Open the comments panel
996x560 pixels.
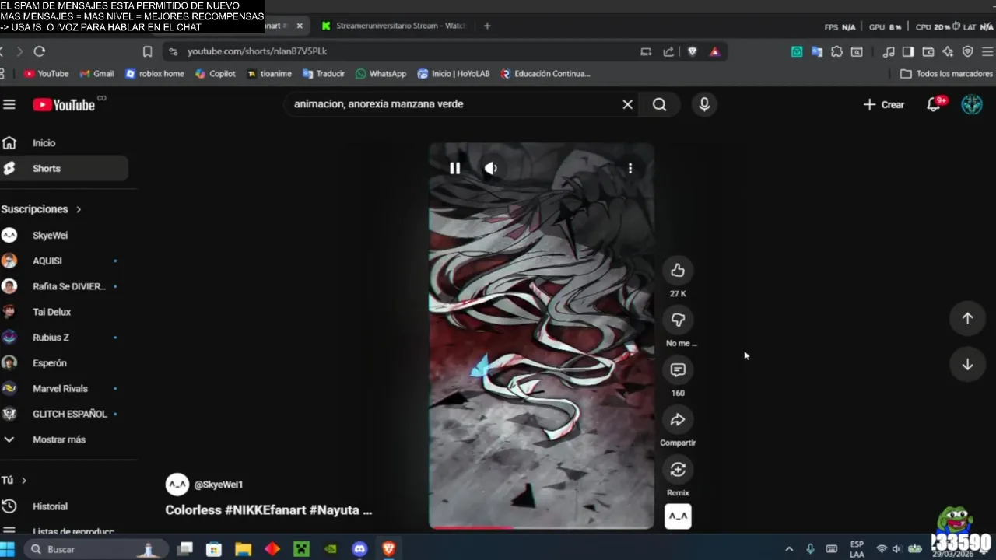pos(678,369)
